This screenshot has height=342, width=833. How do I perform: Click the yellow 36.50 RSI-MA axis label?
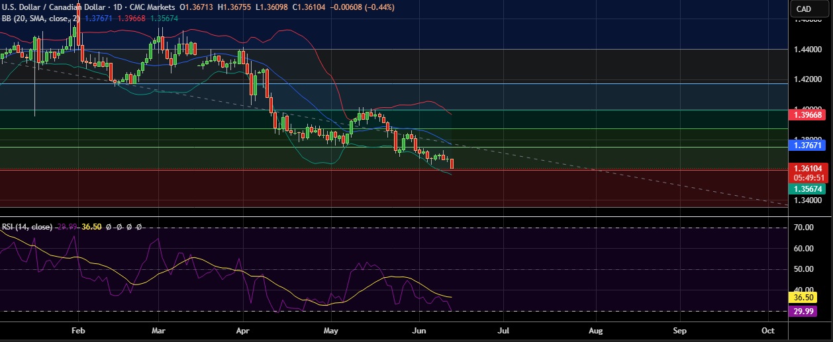tap(803, 298)
